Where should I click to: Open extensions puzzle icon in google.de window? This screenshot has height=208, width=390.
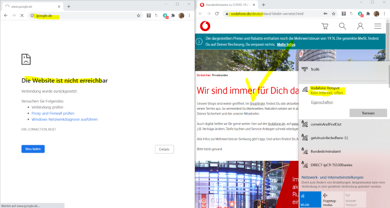(x=173, y=16)
